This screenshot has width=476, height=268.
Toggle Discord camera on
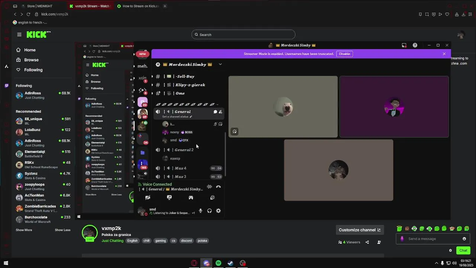tap(148, 198)
